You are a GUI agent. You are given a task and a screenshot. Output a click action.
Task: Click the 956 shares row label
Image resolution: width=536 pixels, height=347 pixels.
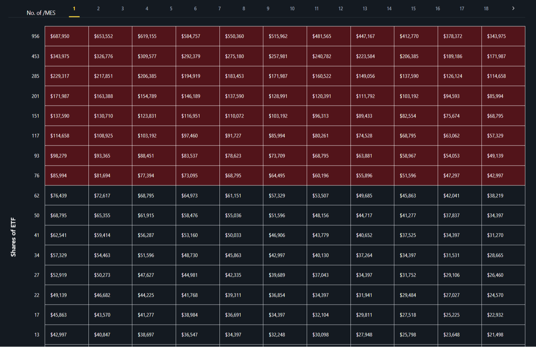(35, 36)
